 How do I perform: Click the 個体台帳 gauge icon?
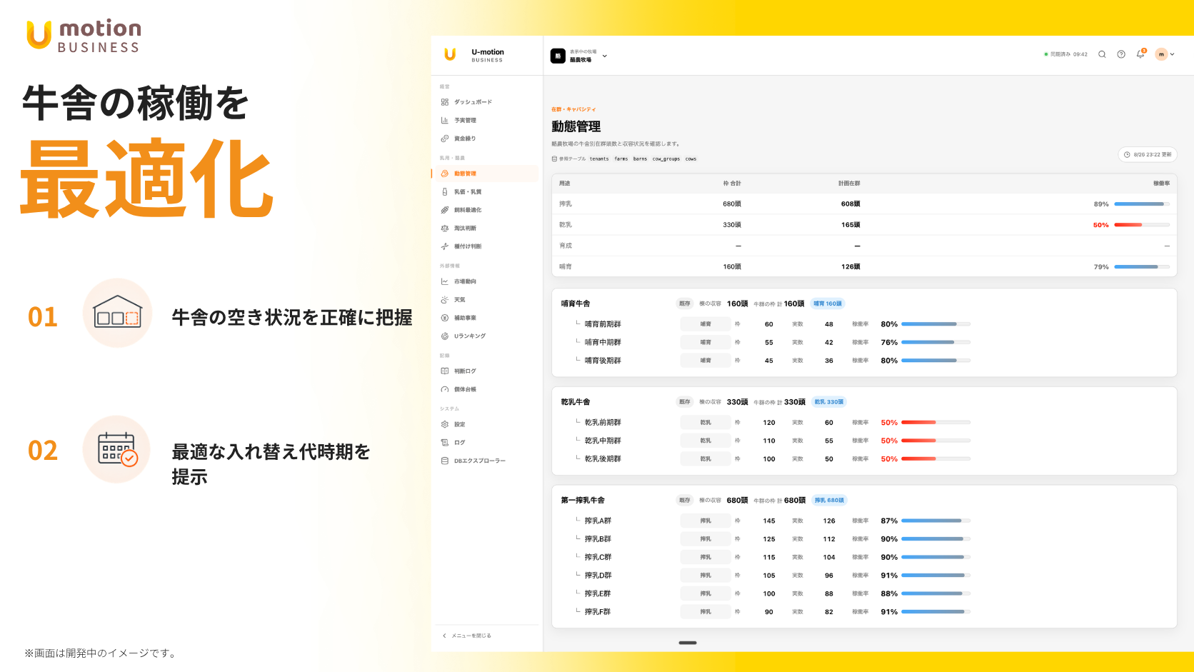click(x=445, y=389)
